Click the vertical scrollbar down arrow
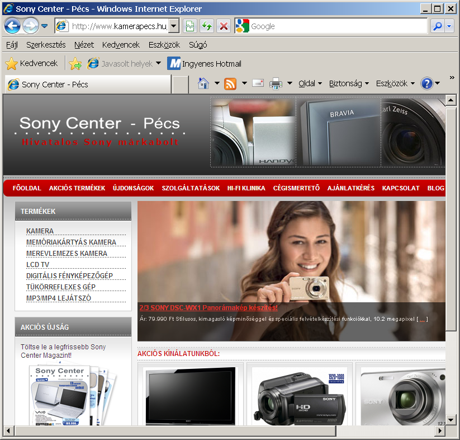 (450, 419)
